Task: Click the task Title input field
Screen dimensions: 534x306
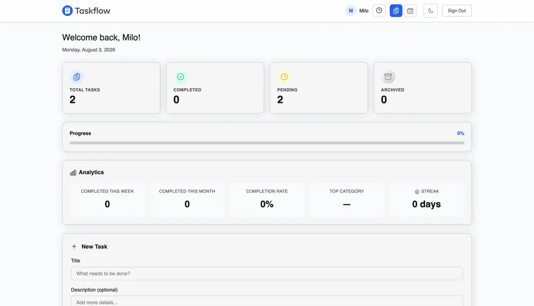Action: 266,273
